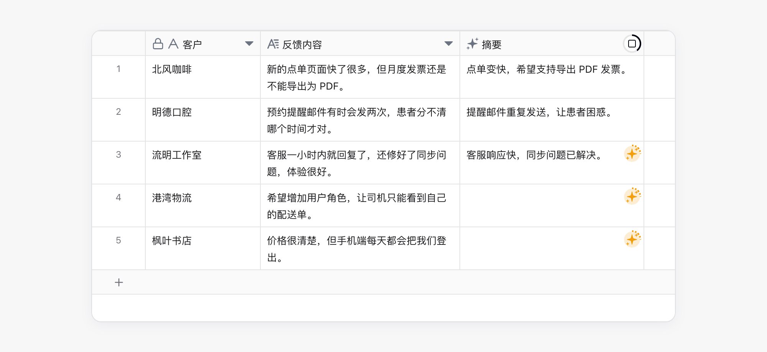The height and width of the screenshot is (352, 767).
Task: Select row number 5
Action: click(x=119, y=240)
